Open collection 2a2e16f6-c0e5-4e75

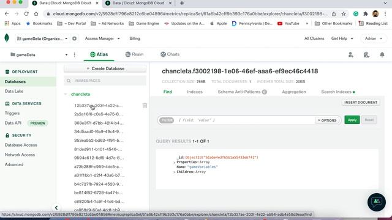click(98, 114)
